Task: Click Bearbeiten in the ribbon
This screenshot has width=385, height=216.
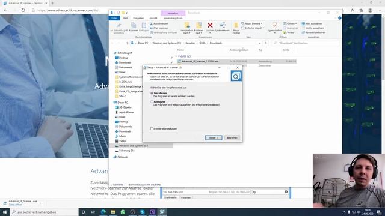Action: pyautogui.click(x=291, y=28)
